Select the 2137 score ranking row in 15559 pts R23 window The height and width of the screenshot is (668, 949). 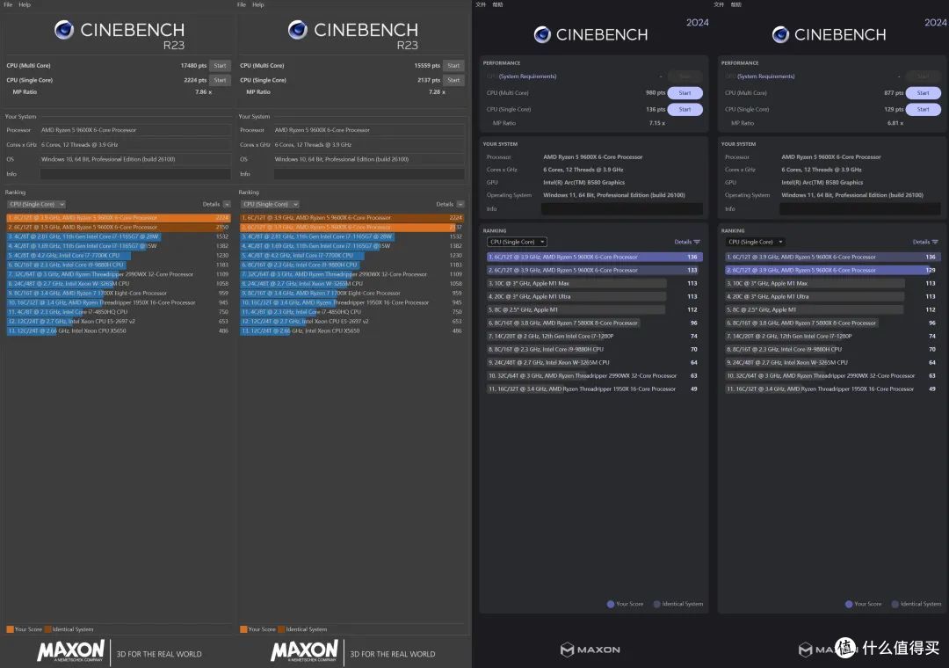[351, 227]
